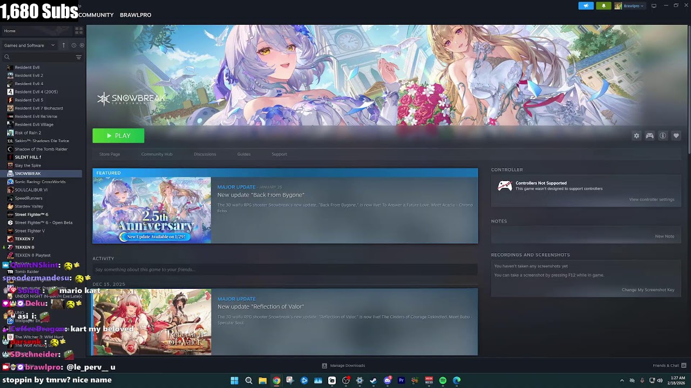691x388 pixels.
Task: Open the Steam announcements megaphone button
Action: click(x=586, y=6)
